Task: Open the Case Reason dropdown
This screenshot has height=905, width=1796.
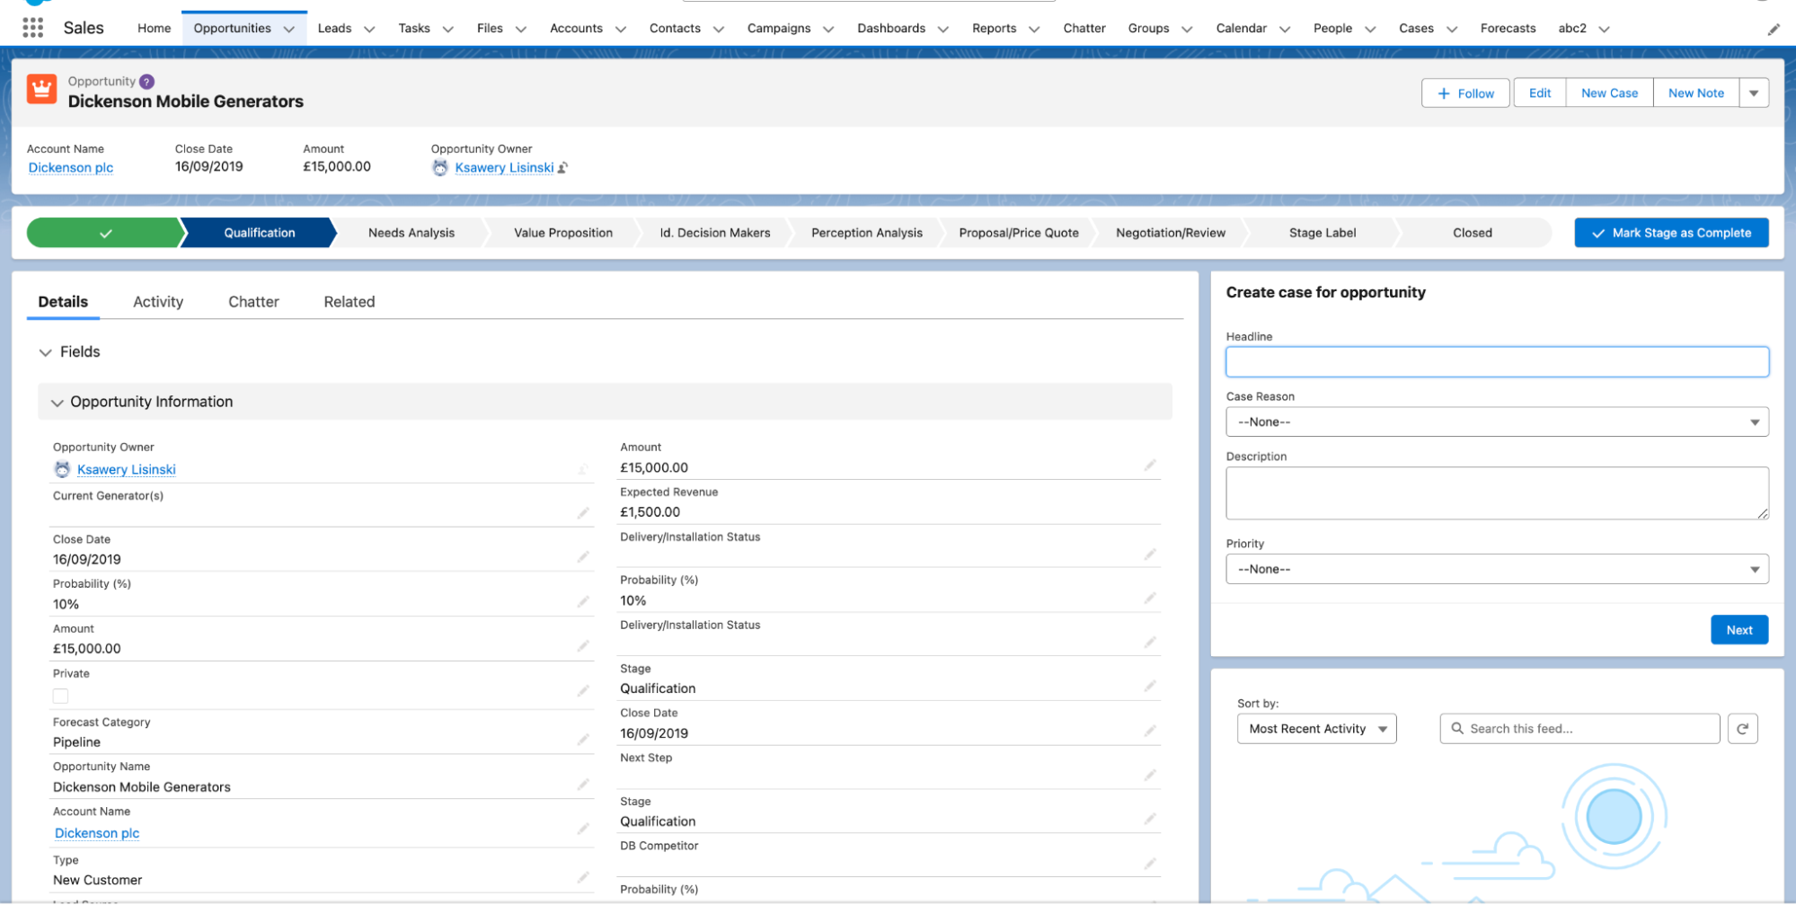Action: [1497, 422]
